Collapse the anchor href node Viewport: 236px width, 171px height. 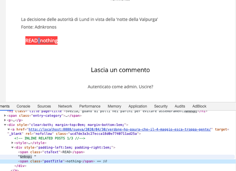(x=9, y=129)
